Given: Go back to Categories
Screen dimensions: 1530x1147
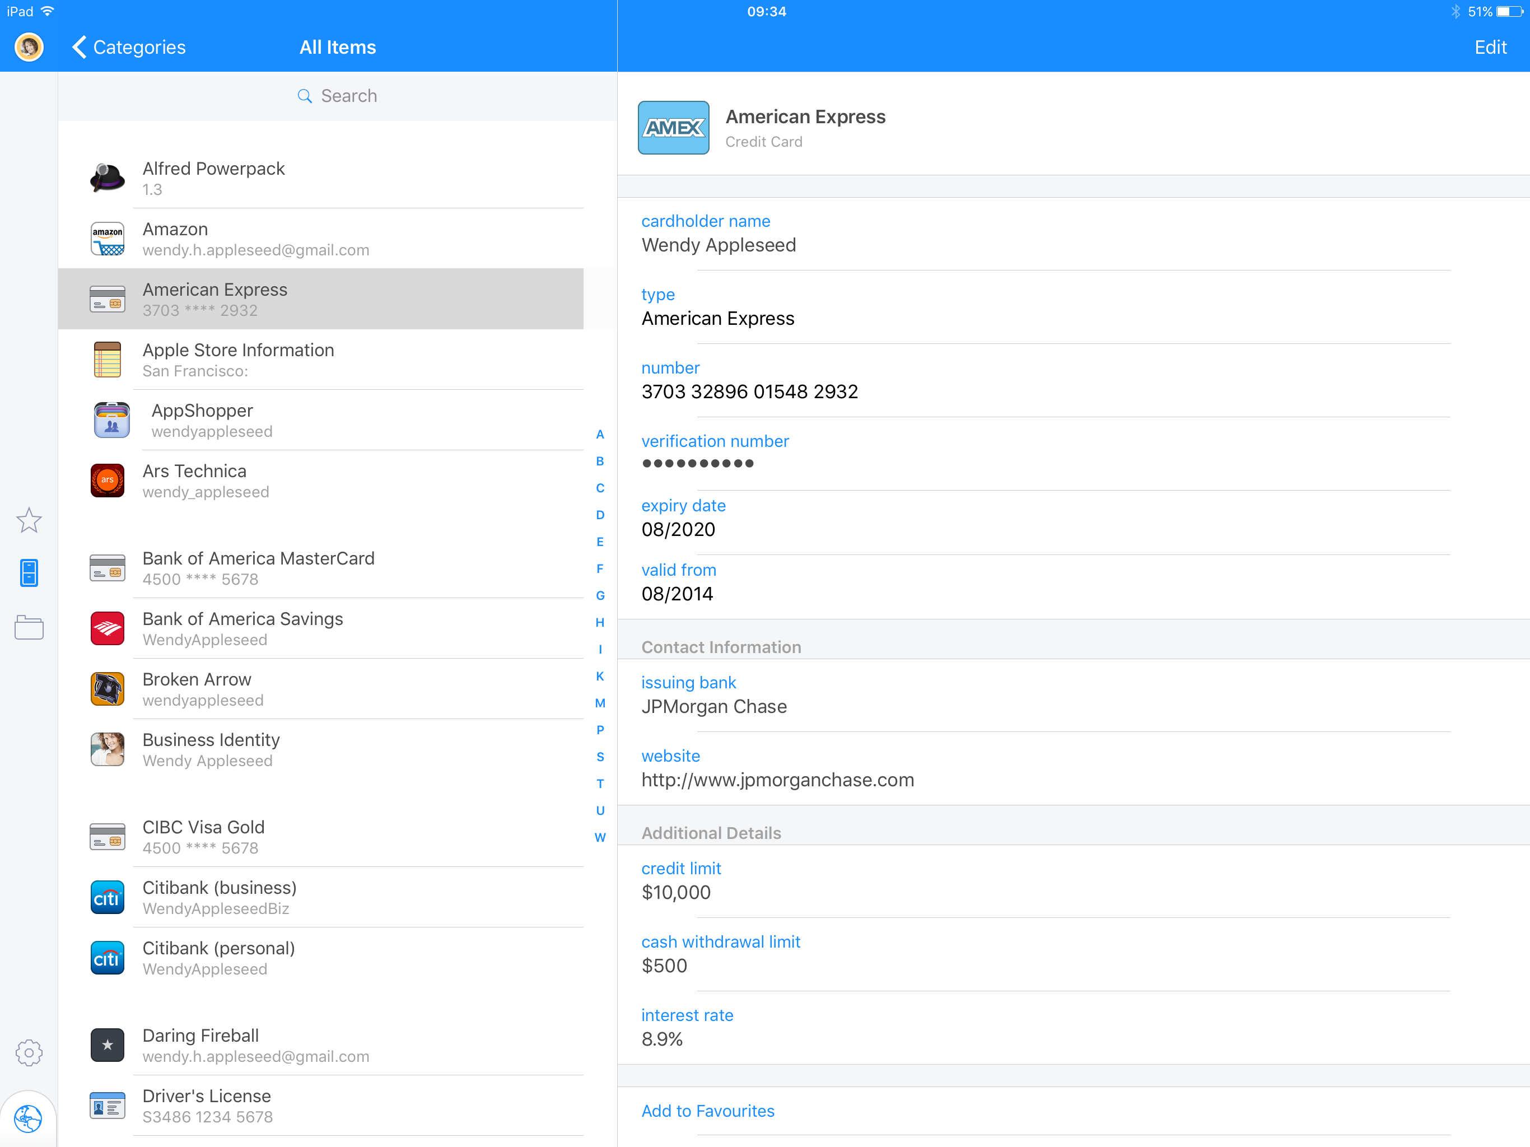Looking at the screenshot, I should pyautogui.click(x=129, y=47).
